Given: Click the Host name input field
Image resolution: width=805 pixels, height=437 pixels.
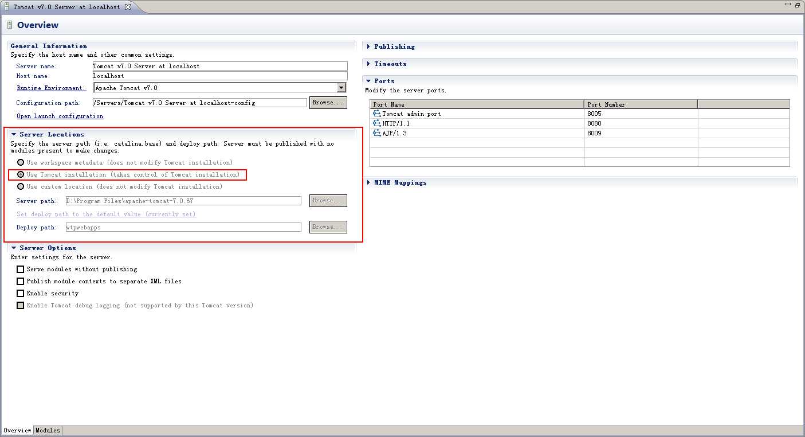Looking at the screenshot, I should point(220,76).
